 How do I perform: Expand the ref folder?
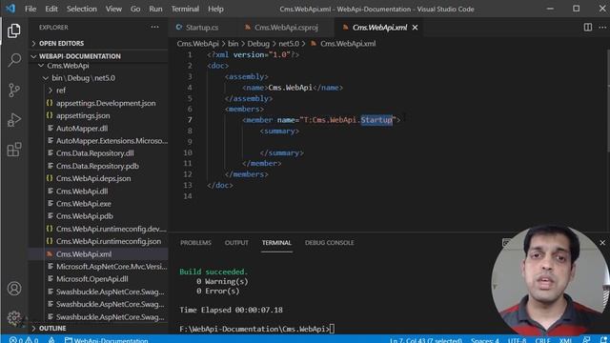pos(98,91)
